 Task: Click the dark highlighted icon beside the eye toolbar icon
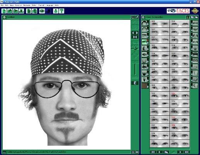(x=48, y=11)
